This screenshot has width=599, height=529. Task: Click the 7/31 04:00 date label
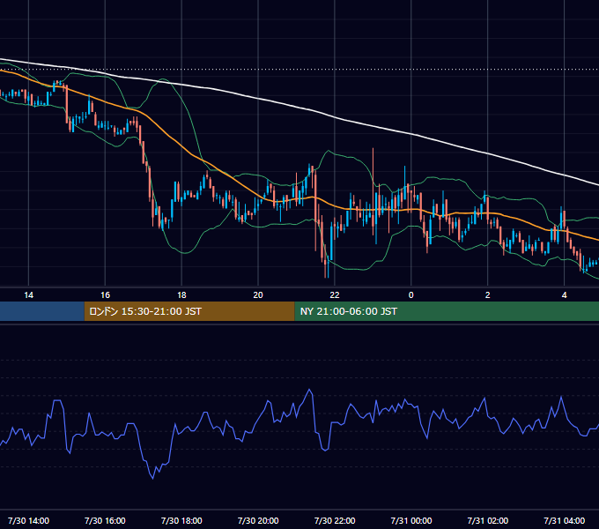pyautogui.click(x=565, y=520)
